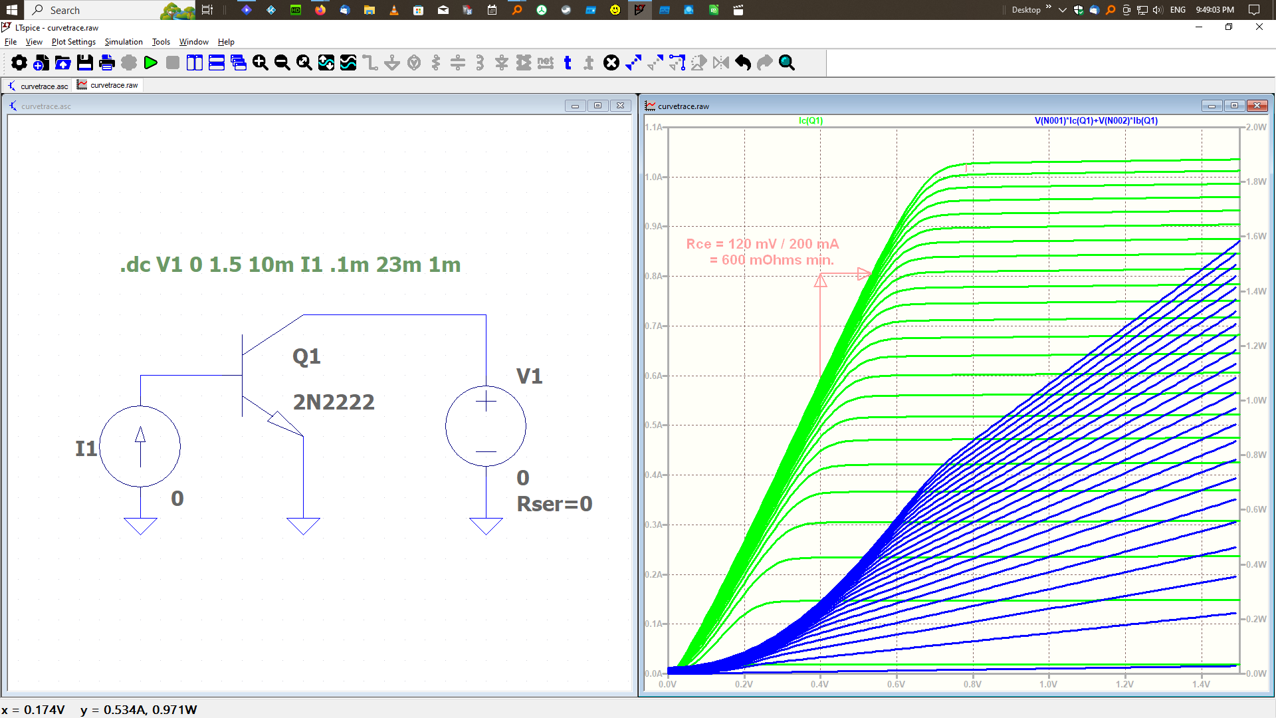Click the zoom to fit magnifier icon
The image size is (1276, 718).
[x=304, y=62]
